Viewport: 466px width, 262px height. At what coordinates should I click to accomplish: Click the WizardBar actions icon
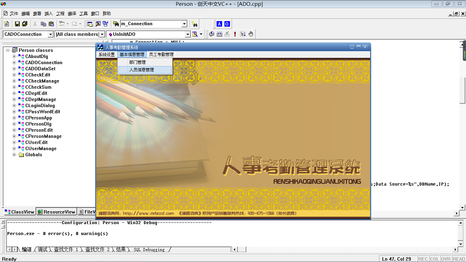(195, 34)
